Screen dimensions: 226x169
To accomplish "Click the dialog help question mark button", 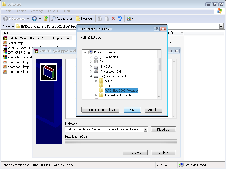I will [157, 29].
